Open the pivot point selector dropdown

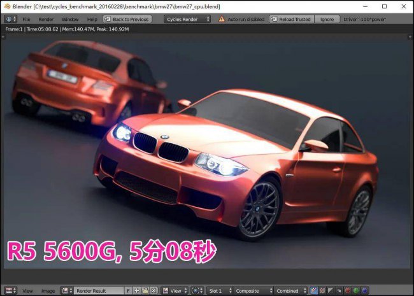pos(197,291)
